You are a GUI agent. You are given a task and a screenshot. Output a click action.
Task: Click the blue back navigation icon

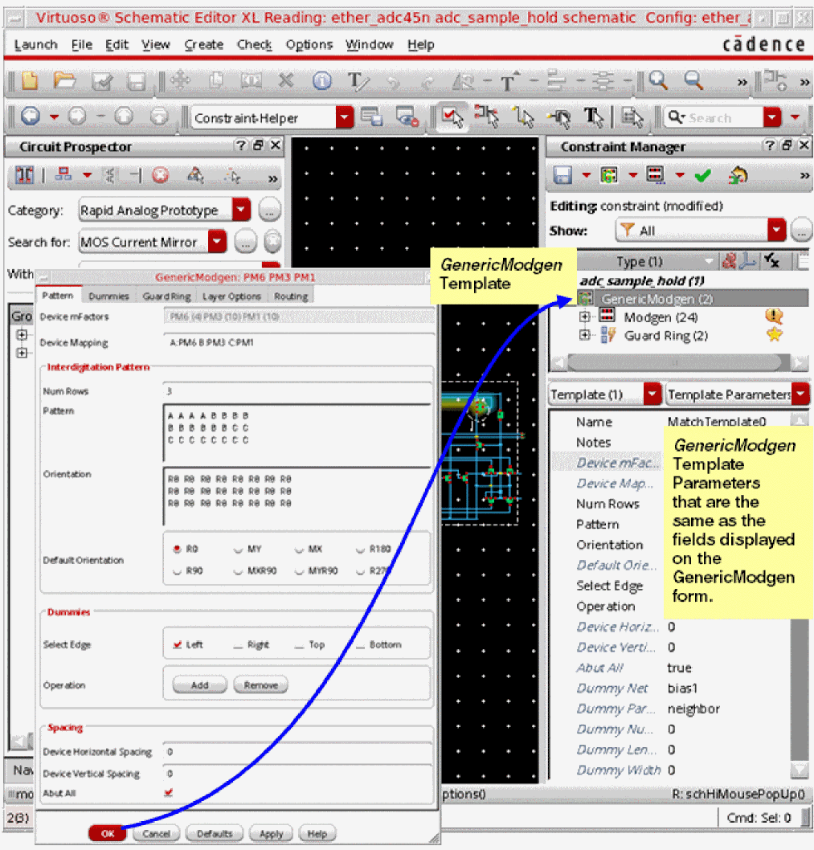(31, 116)
